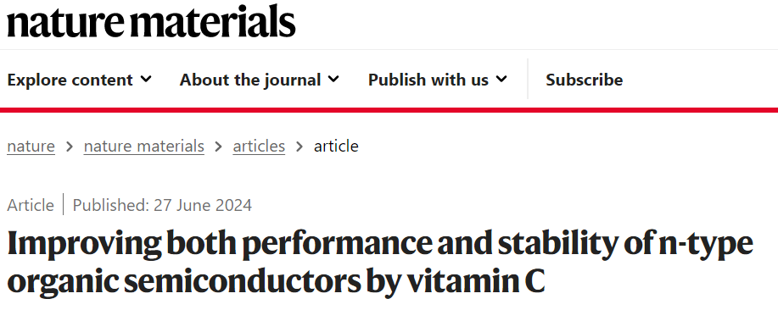The width and height of the screenshot is (778, 310).
Task: Click the Article type label
Action: coord(31,205)
